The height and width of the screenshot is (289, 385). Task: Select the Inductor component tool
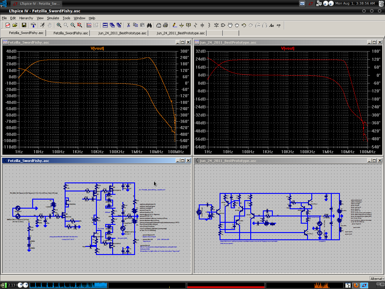(209, 25)
